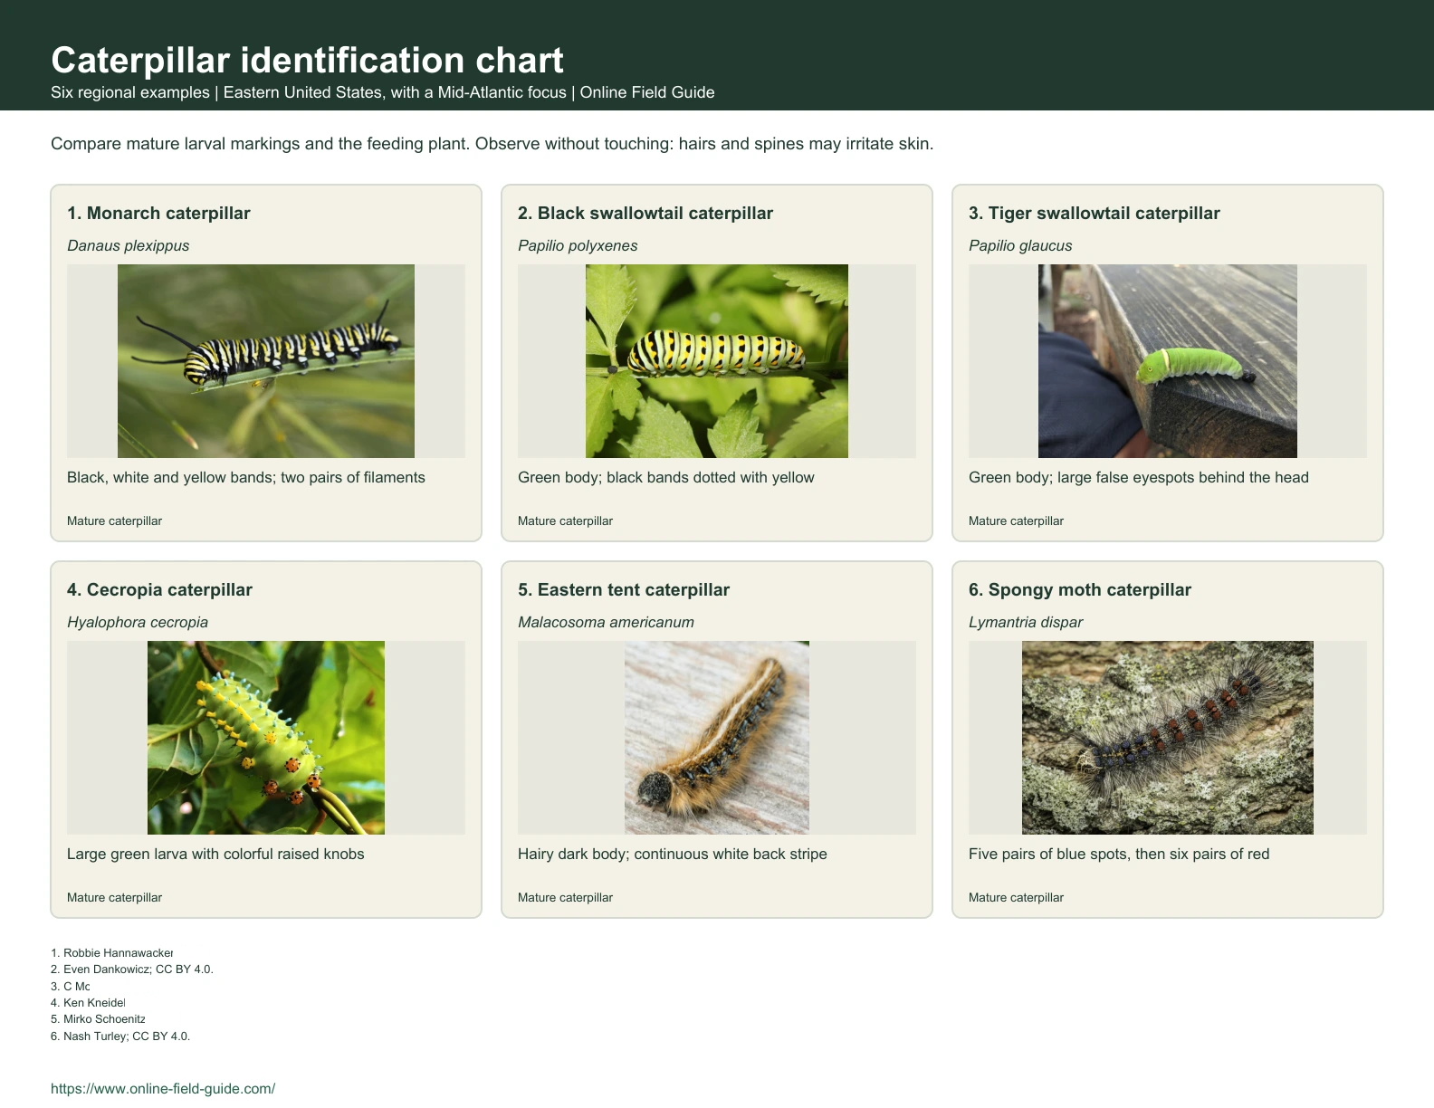Screen dimensions: 1434x1108
Task: Click 'Mature caterpillar' label in the Spongy moth card
Action: (1017, 897)
